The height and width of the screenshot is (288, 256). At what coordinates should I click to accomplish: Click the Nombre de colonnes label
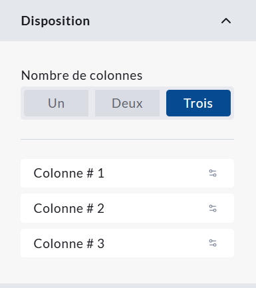tap(82, 75)
